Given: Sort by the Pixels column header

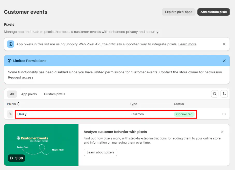Looking at the screenshot, I should point(13,104).
